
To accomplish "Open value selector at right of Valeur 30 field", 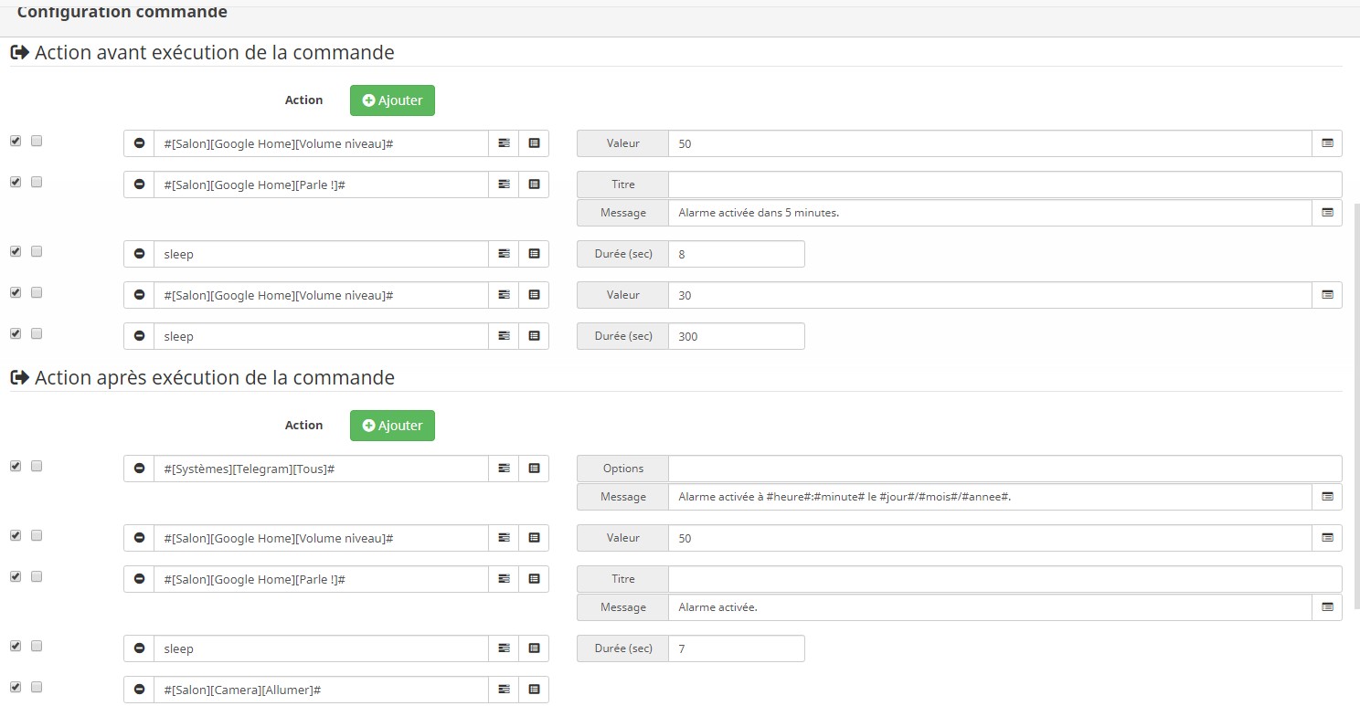I will pos(1327,295).
